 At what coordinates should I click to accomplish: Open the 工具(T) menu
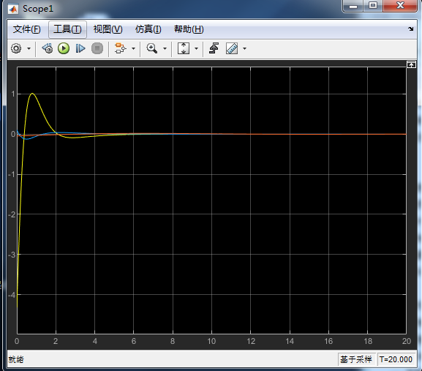click(x=67, y=29)
